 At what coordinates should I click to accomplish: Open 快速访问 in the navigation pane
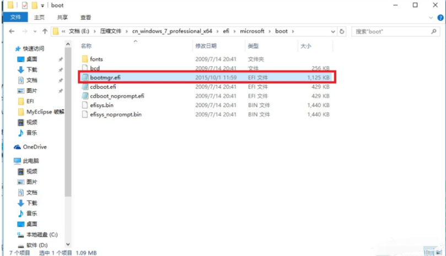(33, 49)
